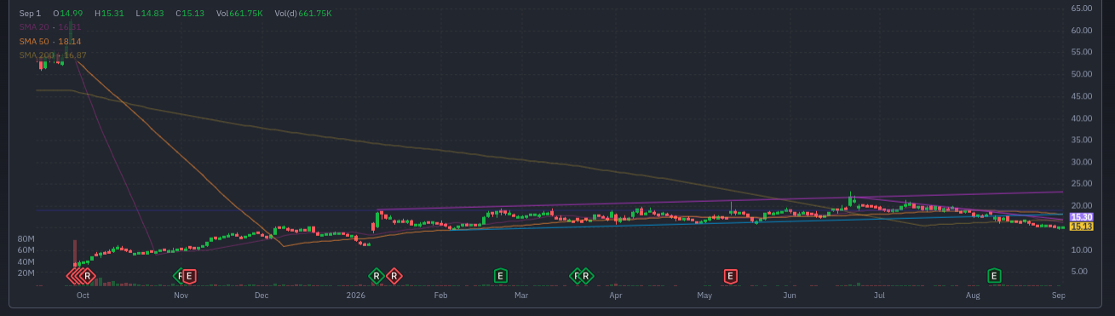Image resolution: width=1115 pixels, height=316 pixels.
Task: Click the Mar label on time axis
Action: [521, 296]
